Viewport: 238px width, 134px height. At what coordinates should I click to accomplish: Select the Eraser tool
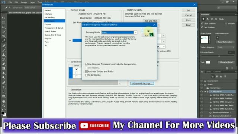click(x=4, y=64)
